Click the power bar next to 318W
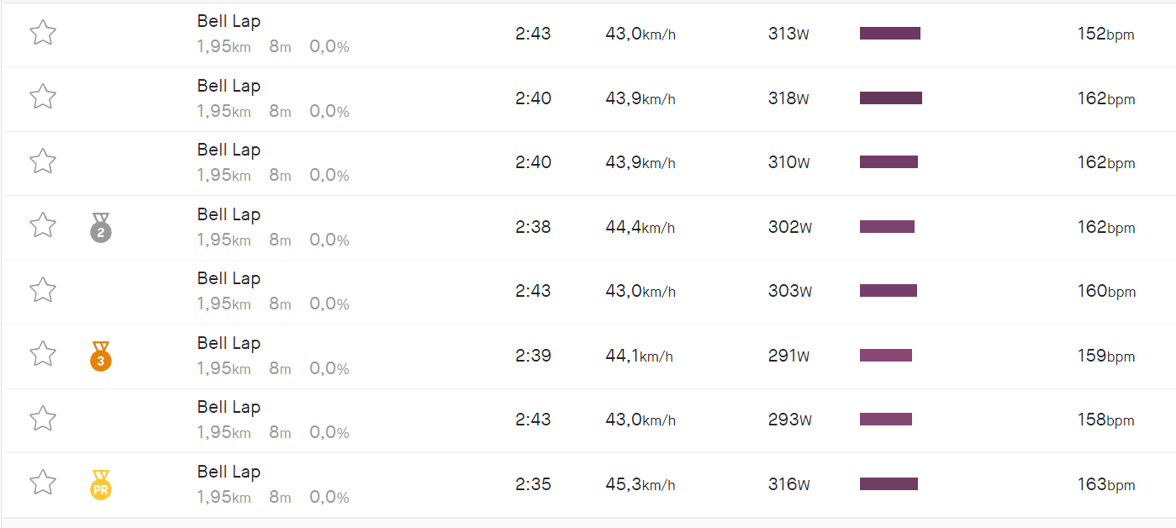The height and width of the screenshot is (528, 1176). (890, 98)
